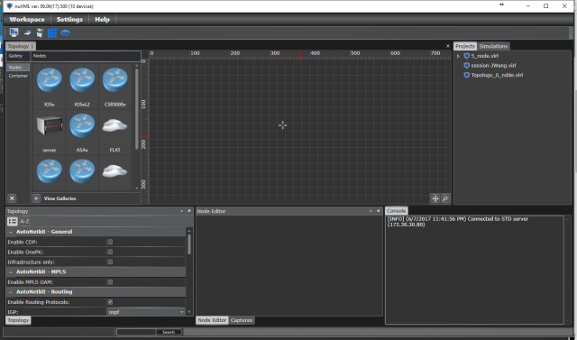This screenshot has width=577, height=340.
Task: Pin the Node Editor panel
Action: click(379, 211)
